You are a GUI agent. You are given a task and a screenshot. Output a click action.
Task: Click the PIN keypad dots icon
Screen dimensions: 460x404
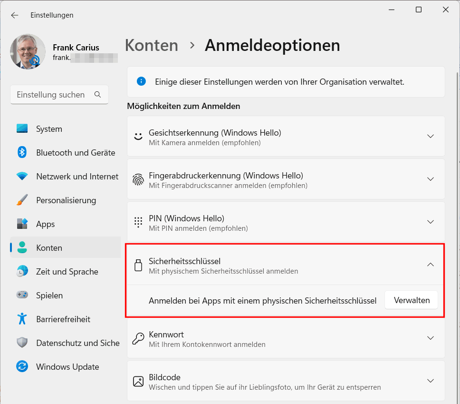138,222
